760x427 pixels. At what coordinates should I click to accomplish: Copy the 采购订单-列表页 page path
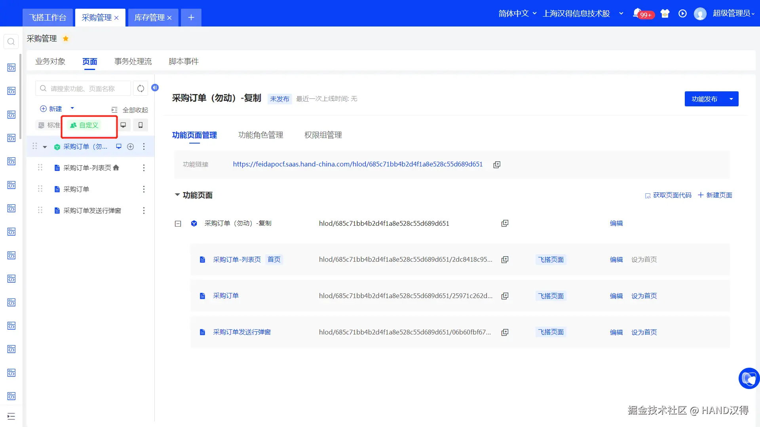[x=505, y=260]
